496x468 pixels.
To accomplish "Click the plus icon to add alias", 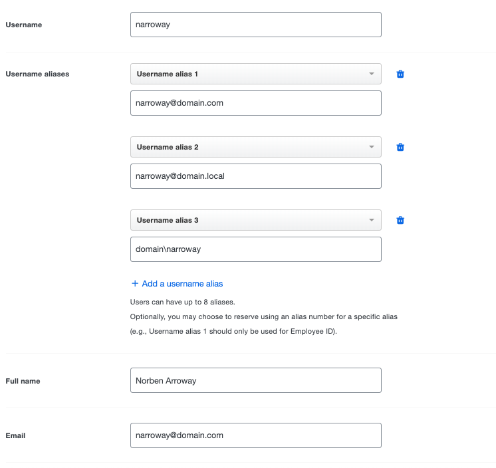I will pos(135,284).
